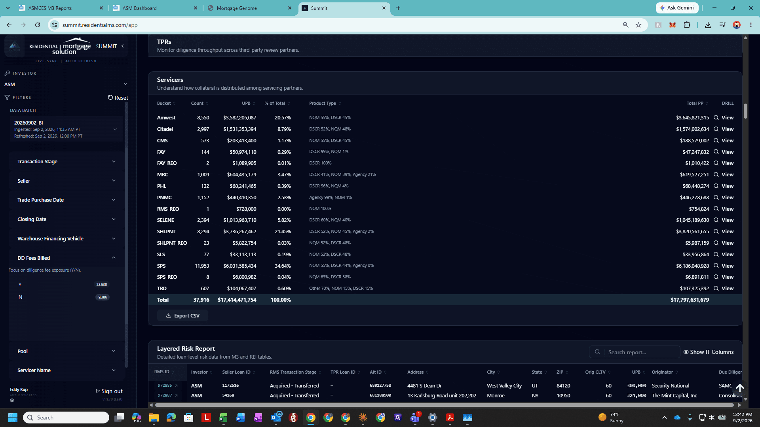Click Ask Gemini button
This screenshot has height=427, width=760.
tap(677, 8)
